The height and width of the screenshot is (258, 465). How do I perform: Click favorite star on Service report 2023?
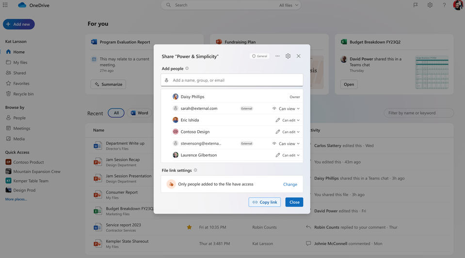pyautogui.click(x=189, y=227)
